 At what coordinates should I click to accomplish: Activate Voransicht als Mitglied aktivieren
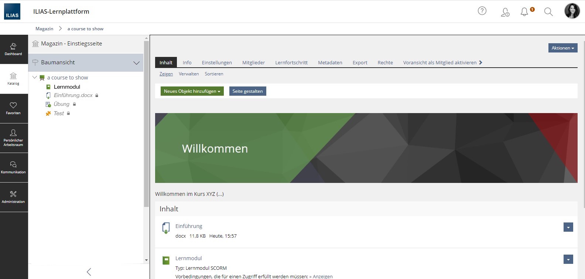[x=440, y=63]
